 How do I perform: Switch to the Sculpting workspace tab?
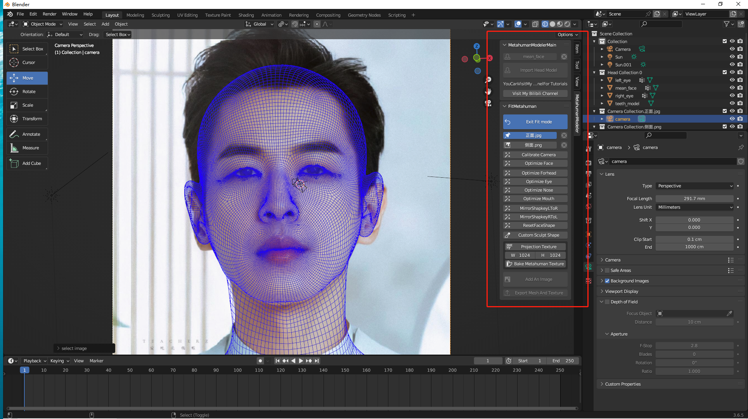point(160,15)
